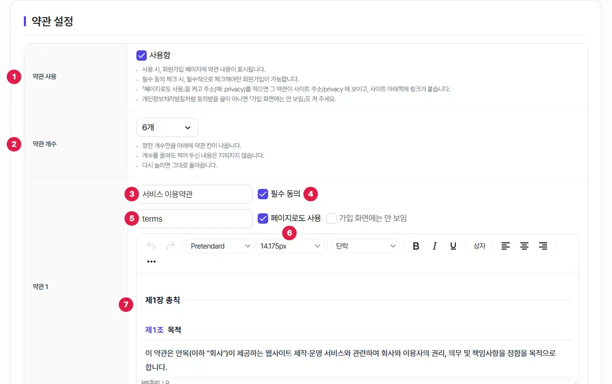
Task: Enable 가입 화면에는 안 보임 checkbox
Action: [x=331, y=218]
